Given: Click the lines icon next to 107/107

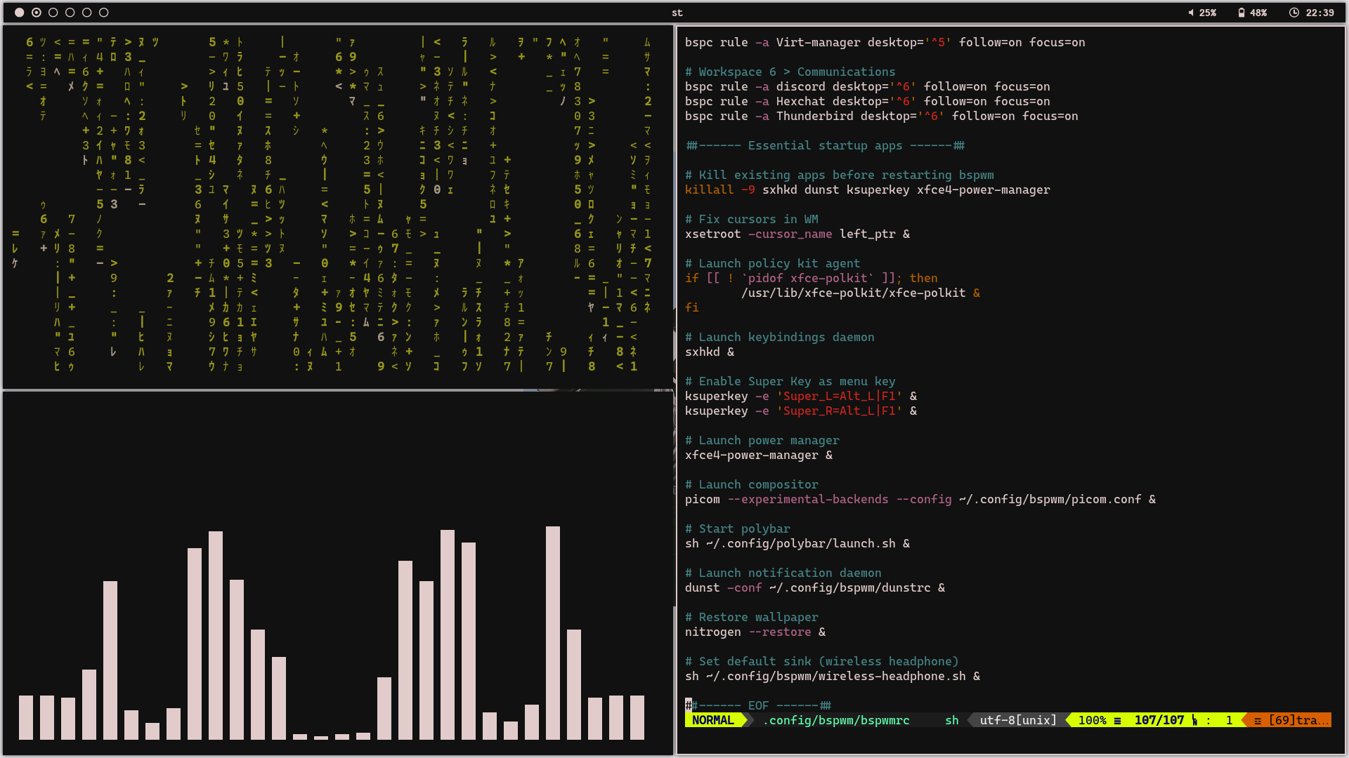Looking at the screenshot, I should pos(1117,720).
